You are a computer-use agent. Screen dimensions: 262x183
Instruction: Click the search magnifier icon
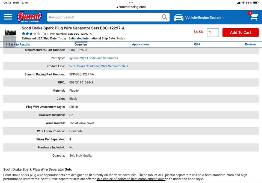pyautogui.click(x=164, y=17)
